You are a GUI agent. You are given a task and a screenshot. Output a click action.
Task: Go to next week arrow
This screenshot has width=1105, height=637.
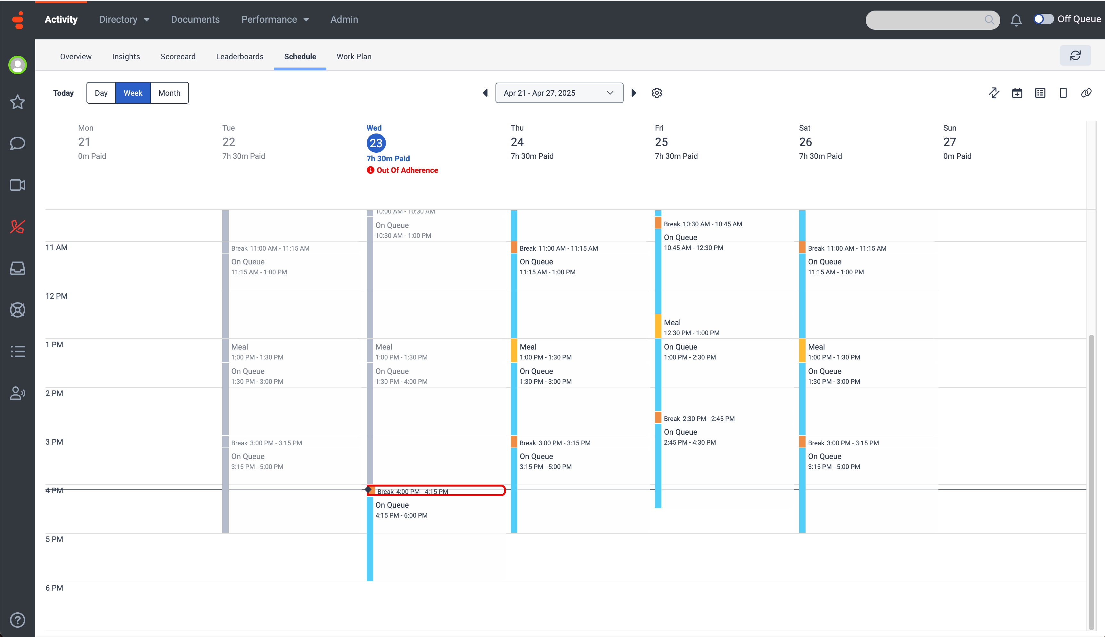[x=633, y=93]
